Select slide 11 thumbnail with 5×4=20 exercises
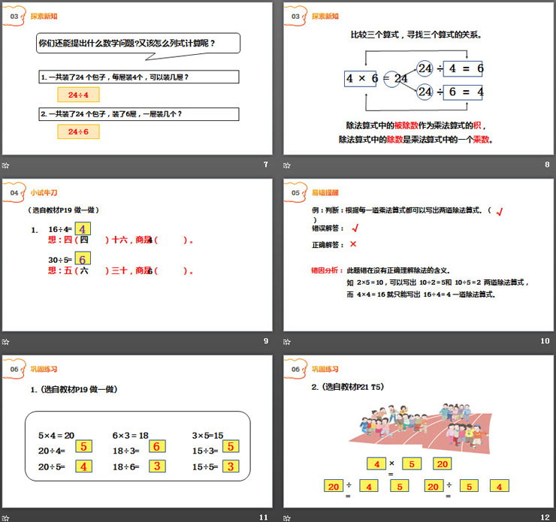The width and height of the screenshot is (556, 522). 137,431
